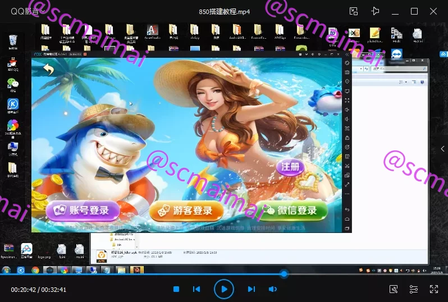Open Explorer address bar dropdown arrow
This screenshot has height=302, width=448.
pos(361,68)
